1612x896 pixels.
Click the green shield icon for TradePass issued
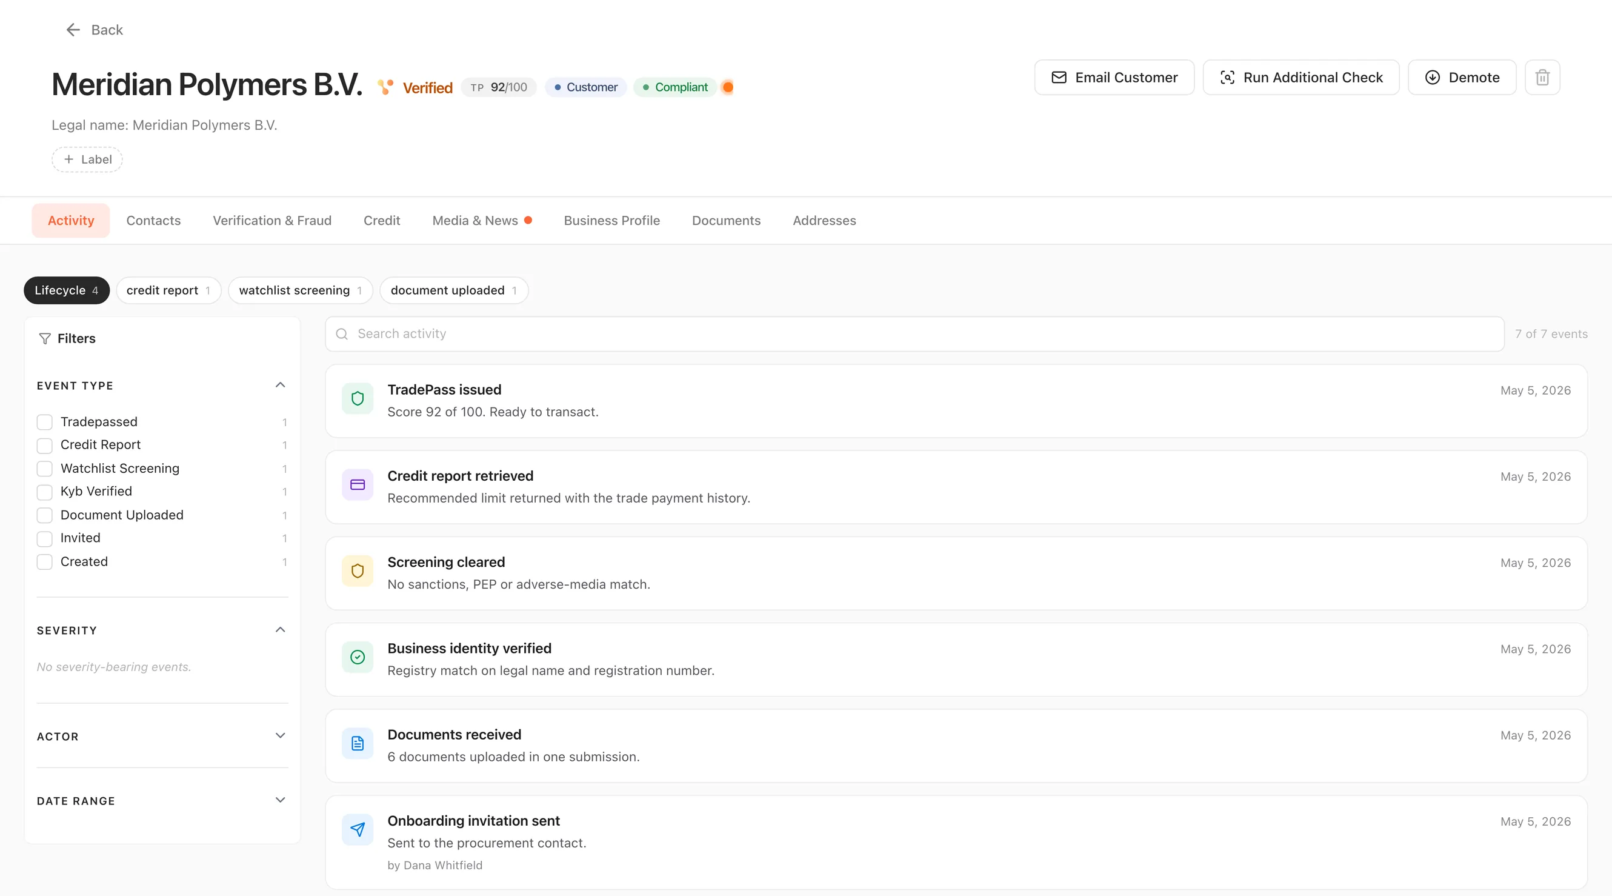click(x=358, y=398)
